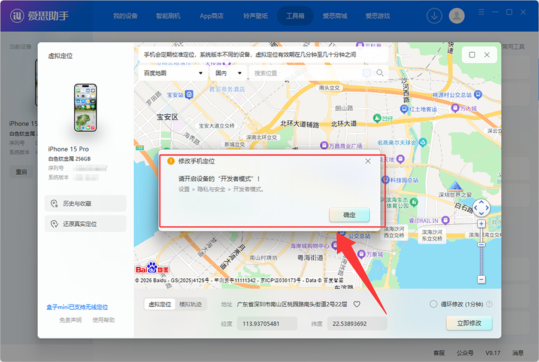539x362 pixels.
Task: Open the hamburger menu in title bar
Action: (x=482, y=12)
